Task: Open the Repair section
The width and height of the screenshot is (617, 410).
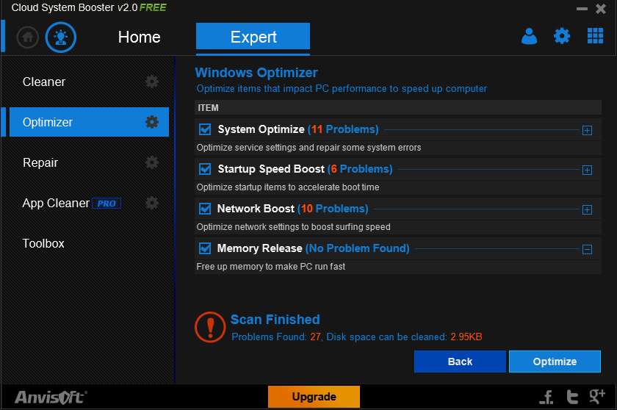Action: [40, 162]
